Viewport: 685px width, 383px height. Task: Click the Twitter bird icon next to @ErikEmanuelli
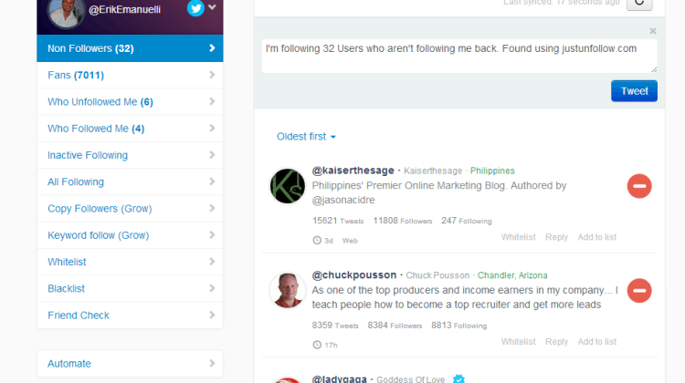[195, 8]
